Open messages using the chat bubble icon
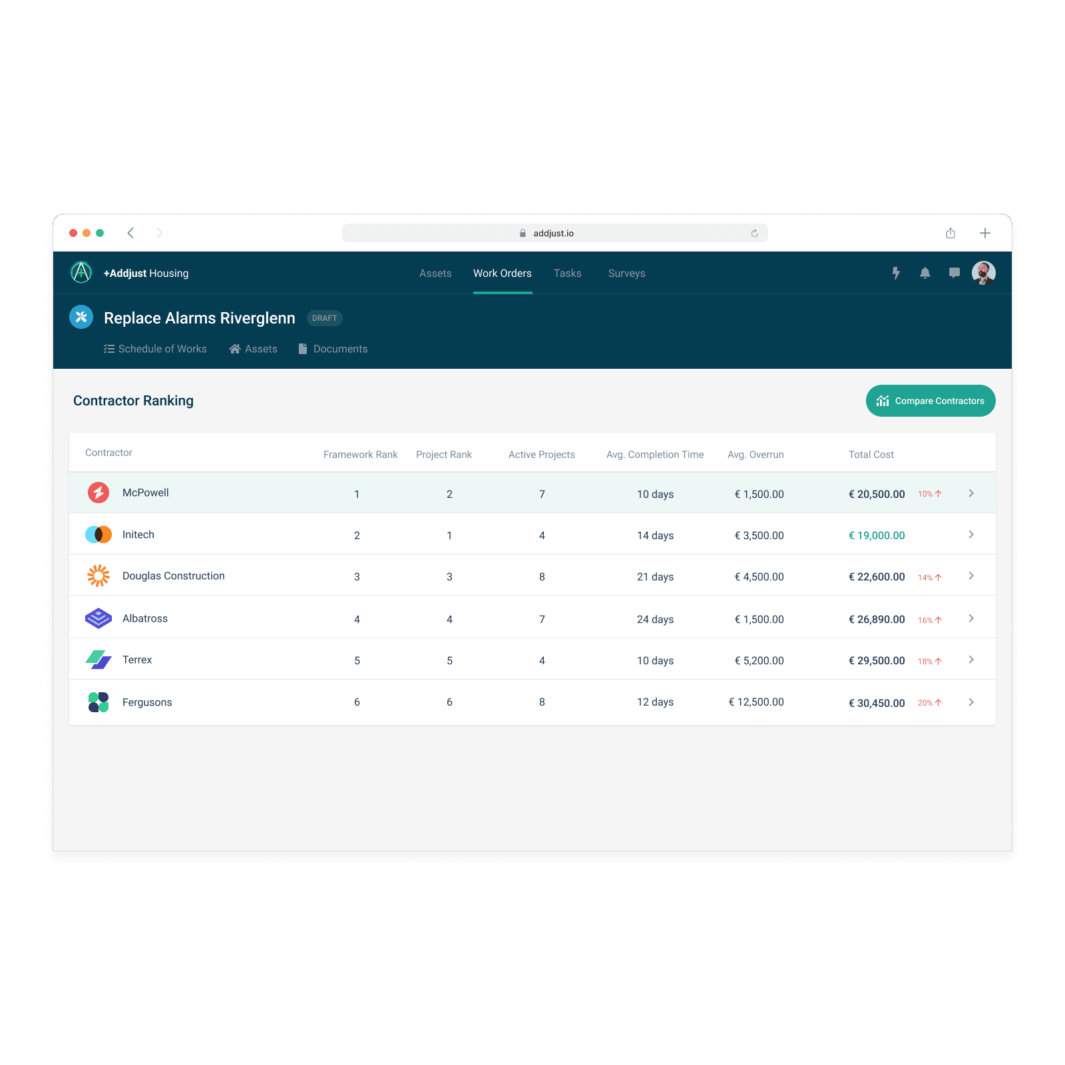The image size is (1065, 1065). (x=955, y=273)
